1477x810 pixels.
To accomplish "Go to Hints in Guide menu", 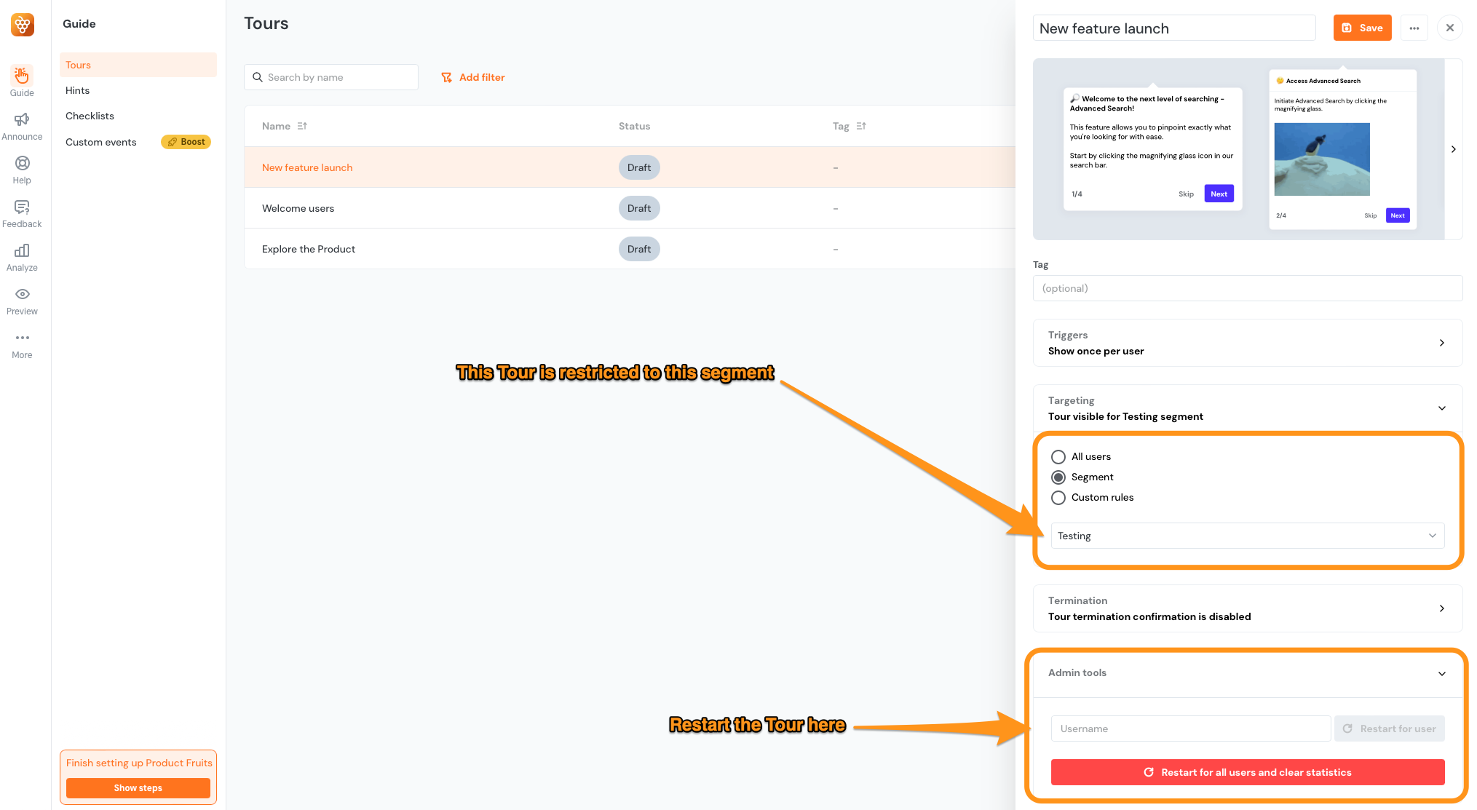I will point(78,90).
